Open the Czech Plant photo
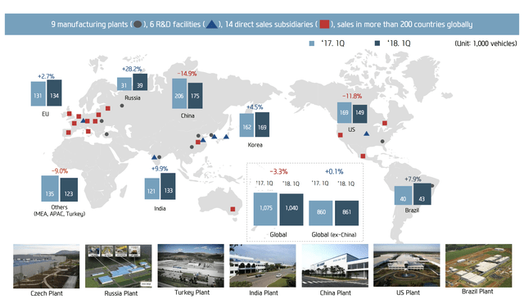The image size is (524, 299). pyautogui.click(x=47, y=266)
